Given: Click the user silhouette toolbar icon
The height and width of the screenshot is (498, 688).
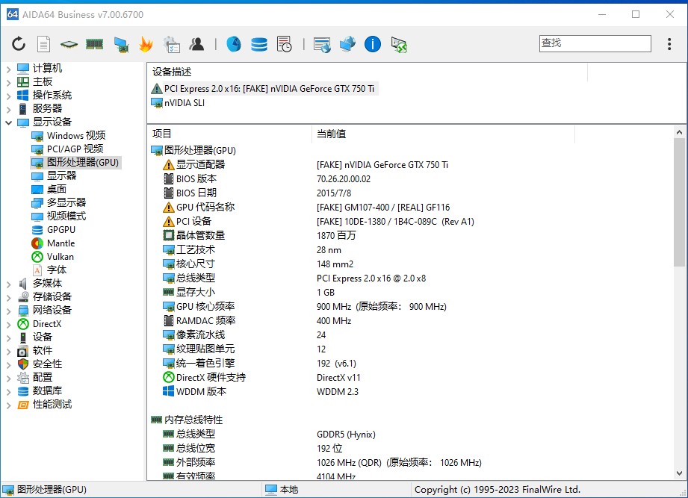Looking at the screenshot, I should click(x=196, y=44).
